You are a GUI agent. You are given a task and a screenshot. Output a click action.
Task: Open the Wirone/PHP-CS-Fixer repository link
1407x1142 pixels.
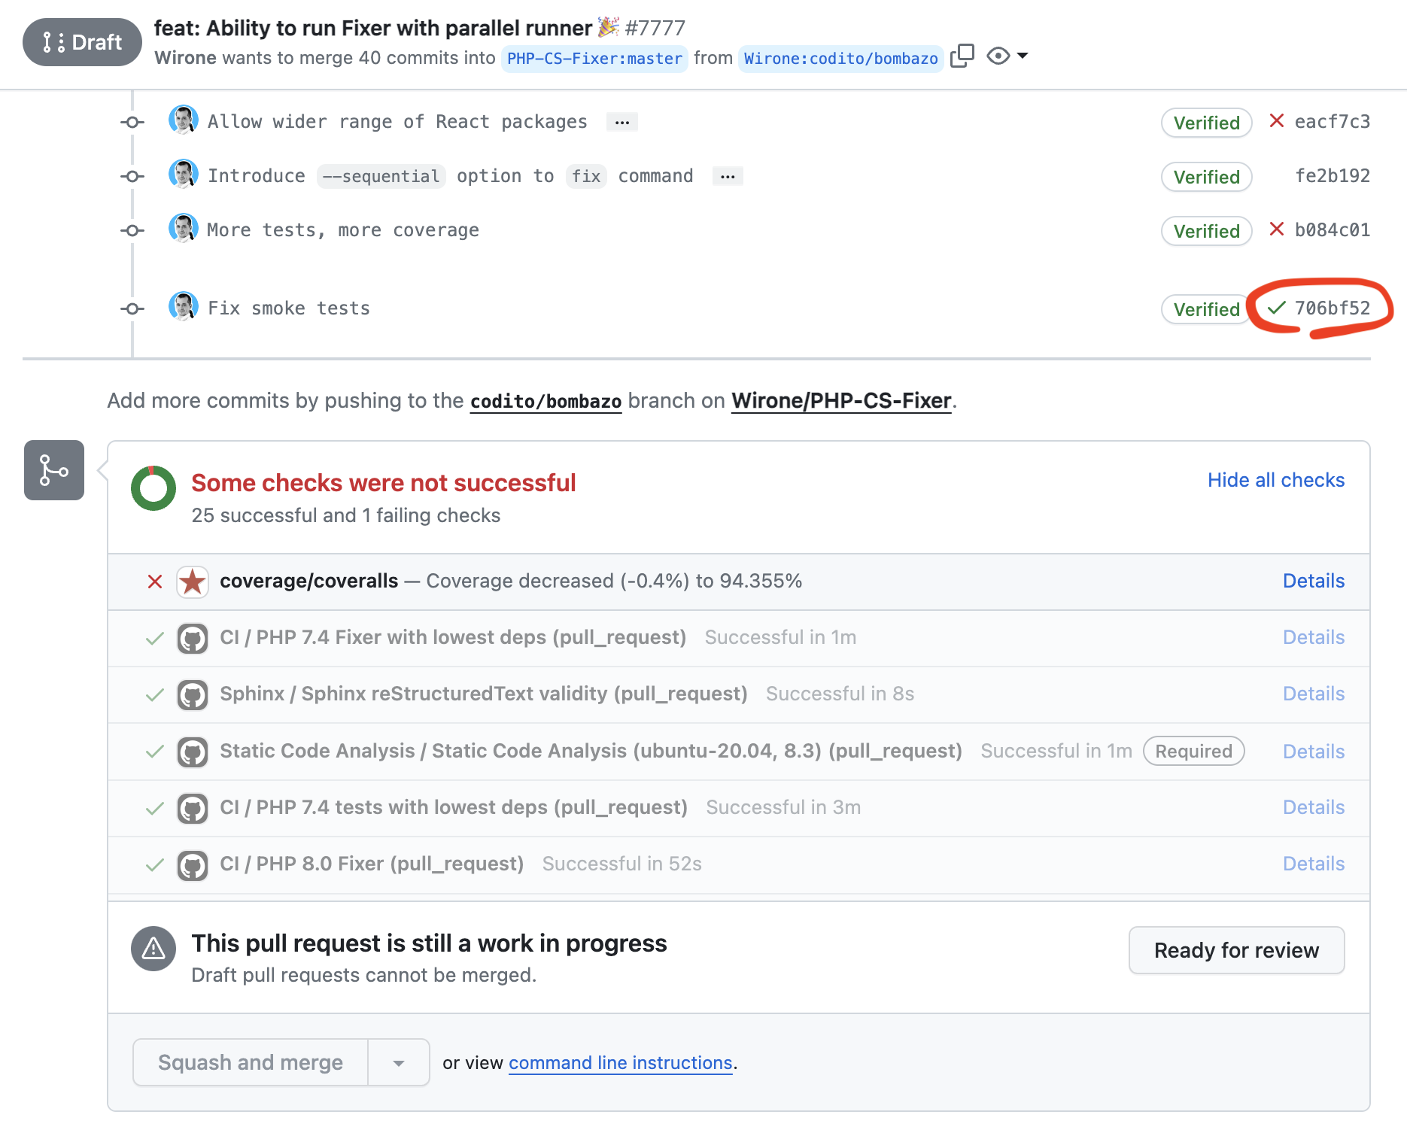coord(841,401)
